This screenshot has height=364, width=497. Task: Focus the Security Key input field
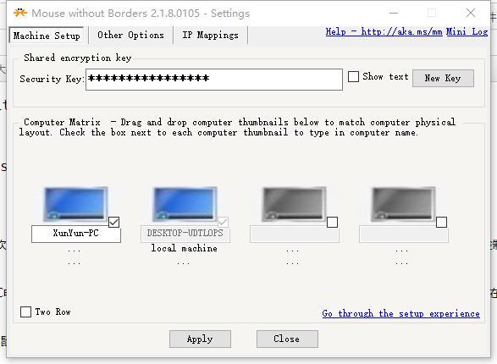click(x=214, y=80)
